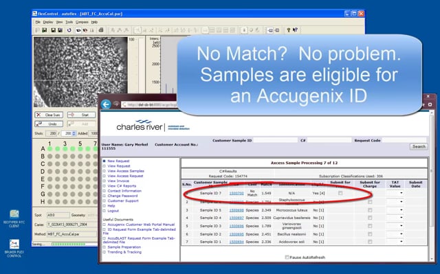The height and width of the screenshot is (274, 440).
Task: Tick Submit for Free checkbox for Sample ID 7
Action: 340,193
